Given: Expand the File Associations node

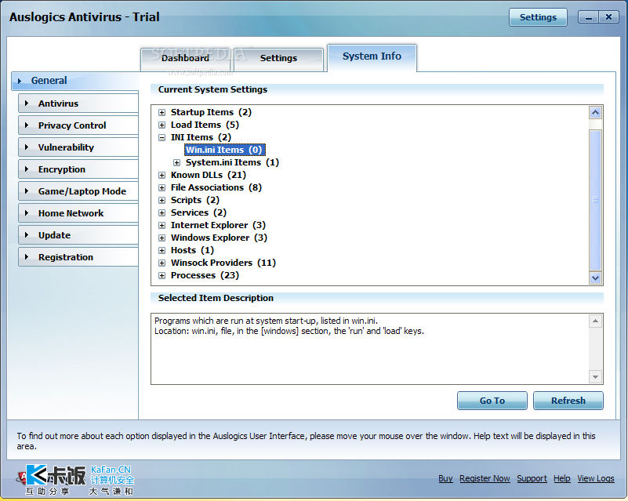Looking at the screenshot, I should (x=162, y=187).
